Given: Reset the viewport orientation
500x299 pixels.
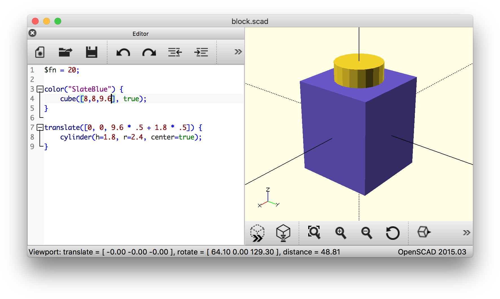Looking at the screenshot, I should pyautogui.click(x=393, y=233).
